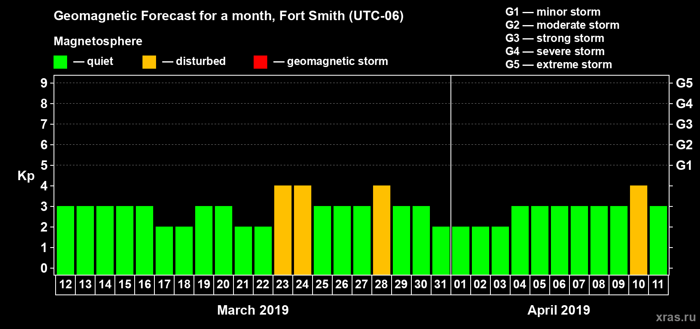Click date label 03 on the axis

[500, 285]
